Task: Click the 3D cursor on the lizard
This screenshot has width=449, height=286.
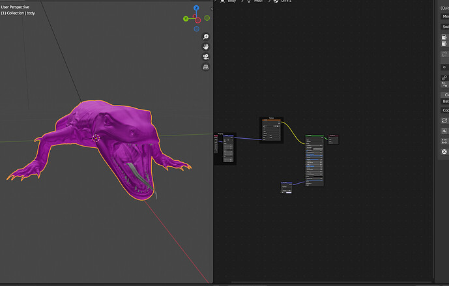Action: click(96, 138)
